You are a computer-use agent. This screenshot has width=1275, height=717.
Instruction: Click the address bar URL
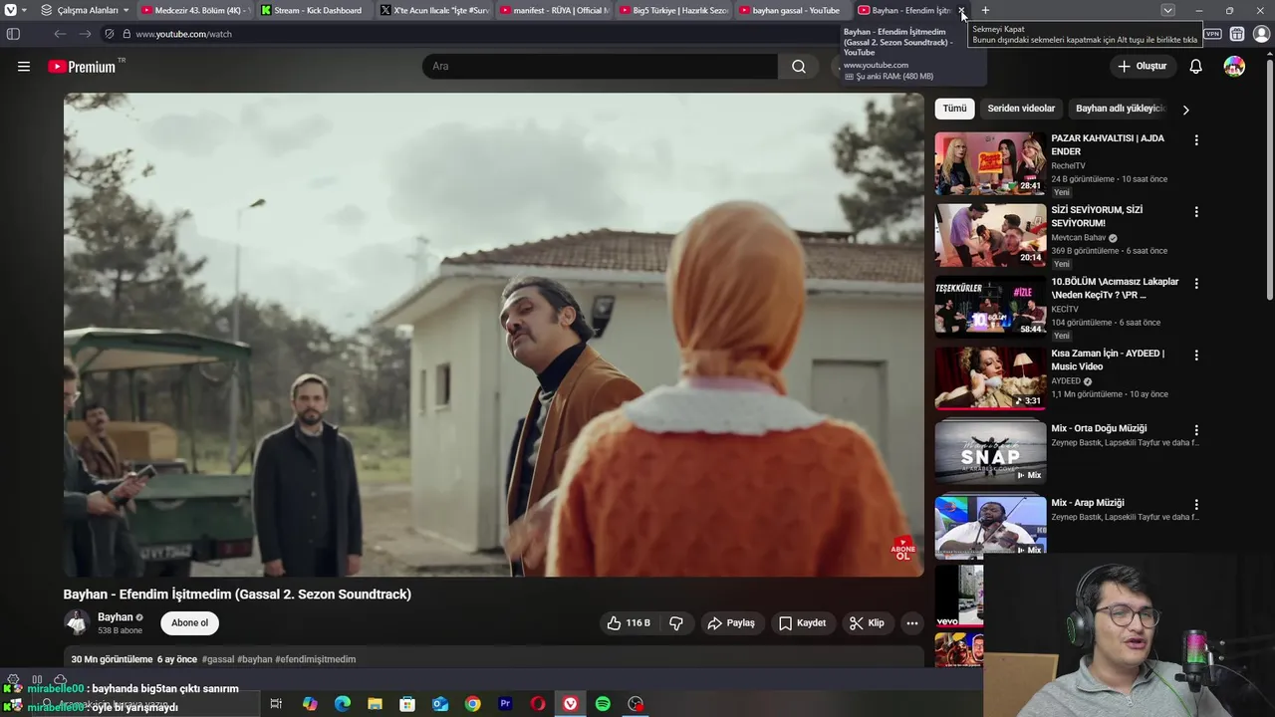click(184, 34)
